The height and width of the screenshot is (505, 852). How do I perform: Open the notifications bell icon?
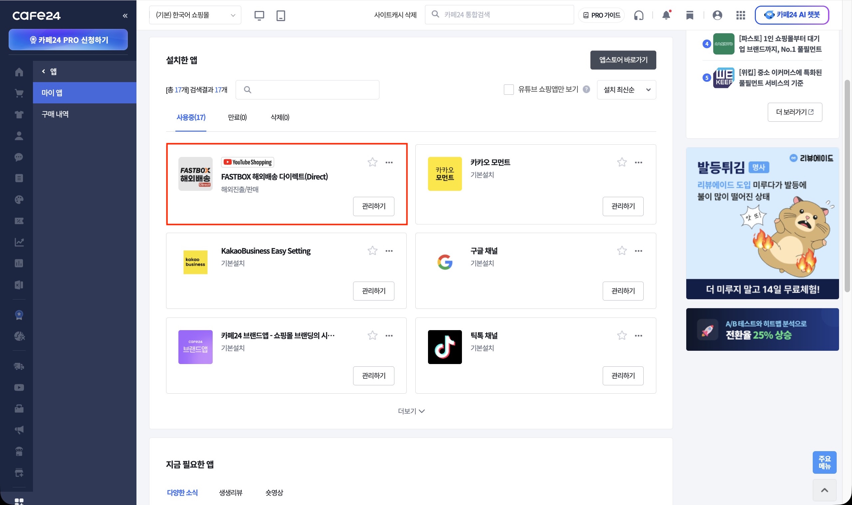pos(666,15)
